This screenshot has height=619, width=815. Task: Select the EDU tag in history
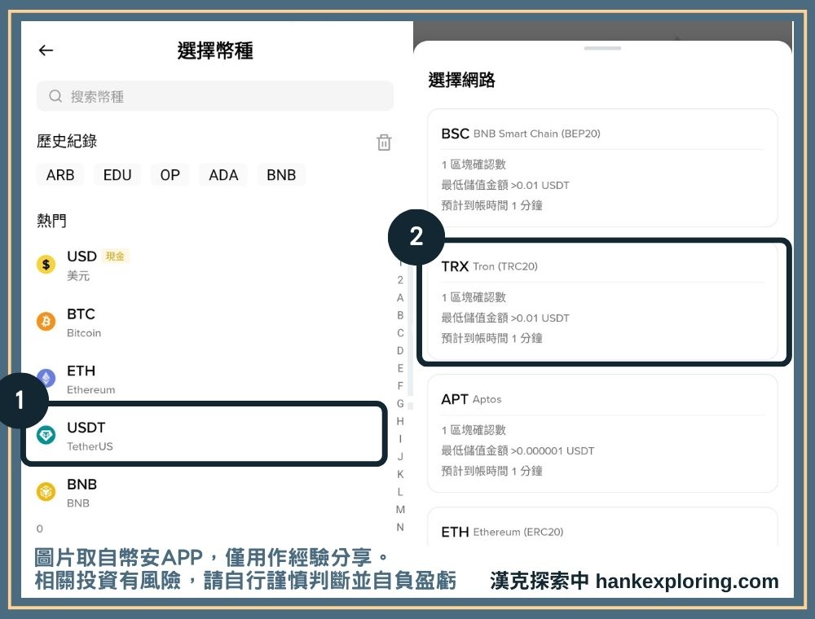point(117,174)
